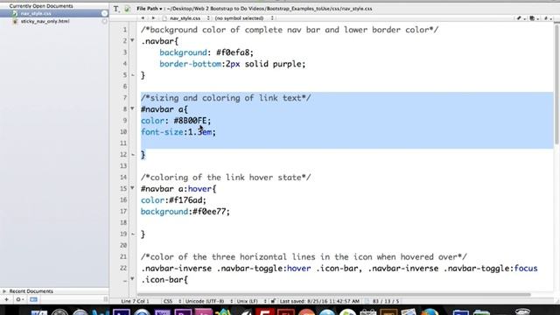Click the Line 7 Col 1 cursor position indicator

pos(135,301)
